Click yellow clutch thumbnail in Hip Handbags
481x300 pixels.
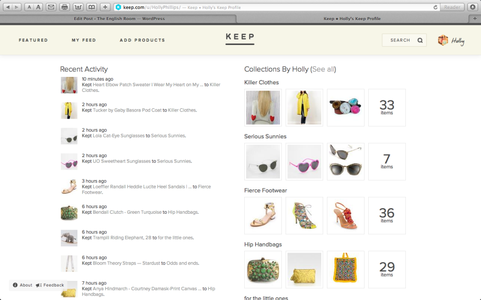304,270
